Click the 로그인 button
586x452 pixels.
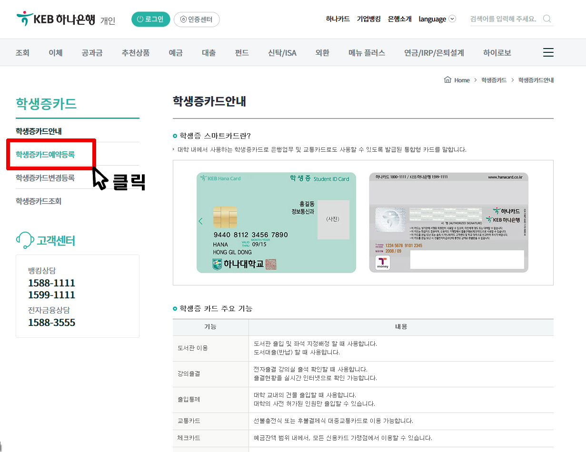click(150, 19)
